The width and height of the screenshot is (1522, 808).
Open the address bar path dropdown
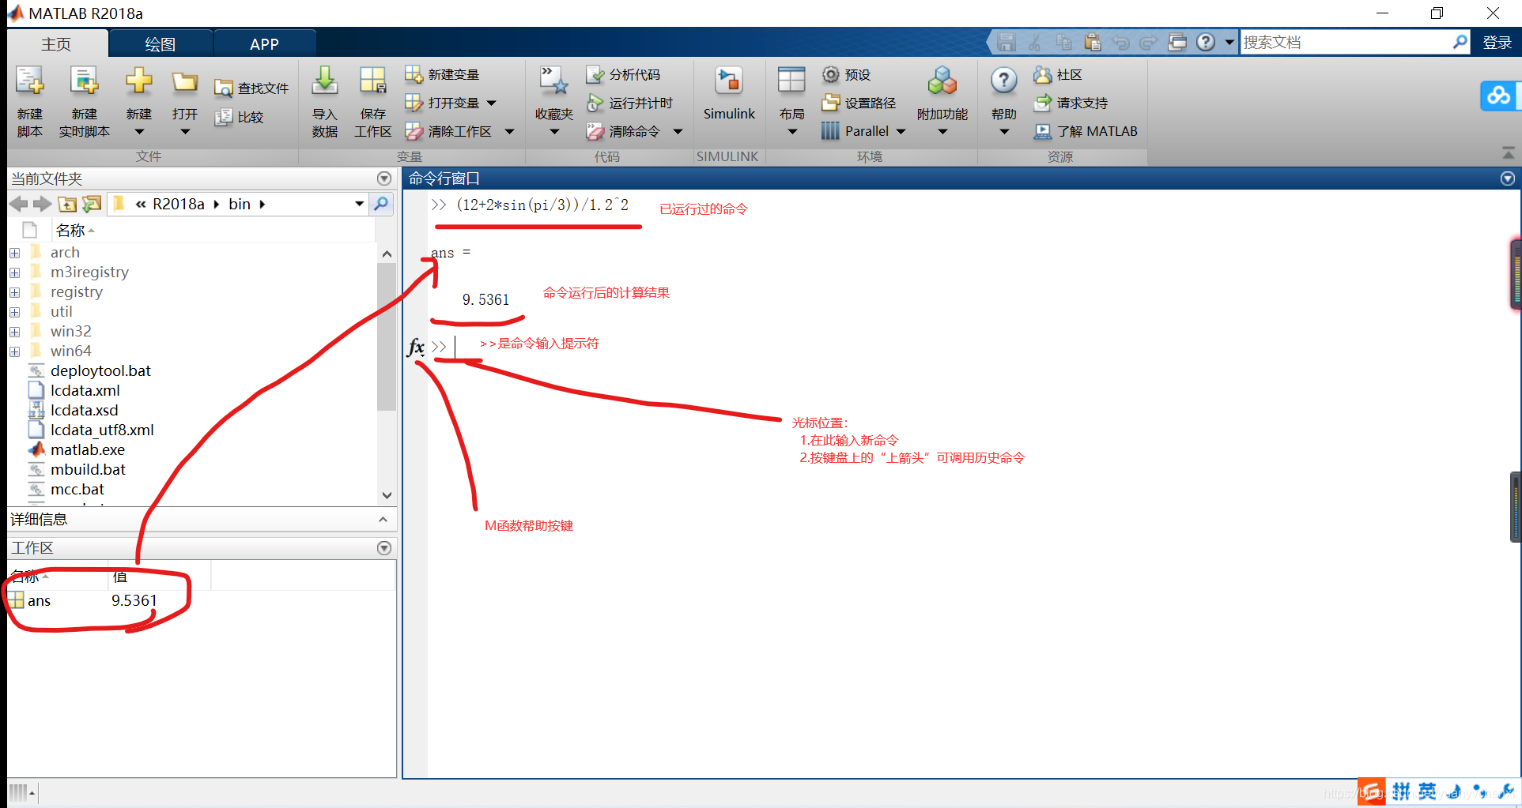(359, 204)
